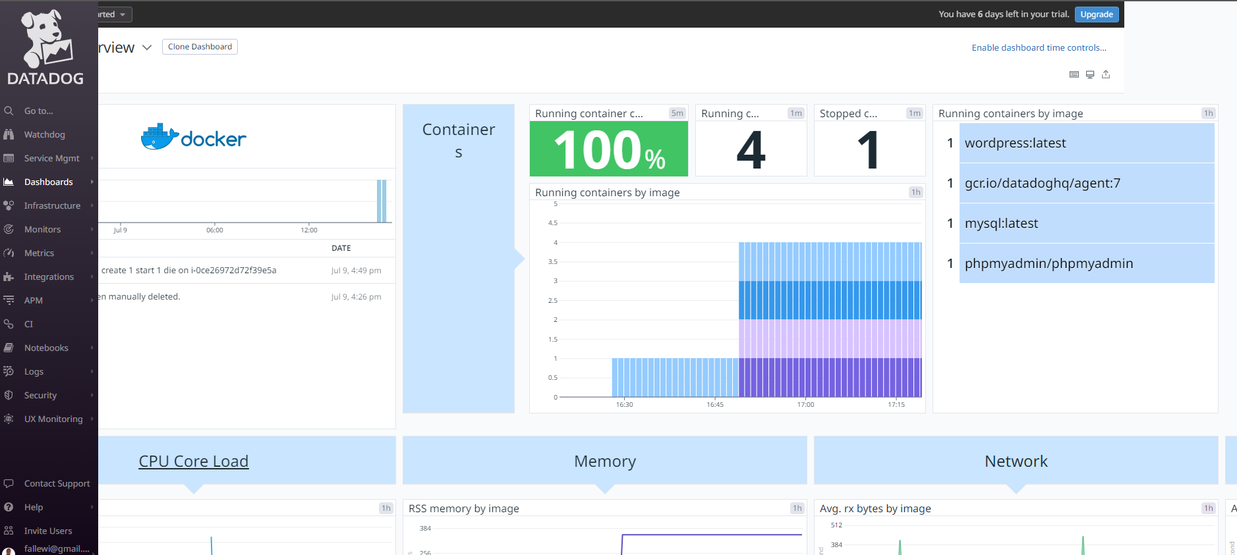Open APM in the sidebar menu

click(x=34, y=300)
